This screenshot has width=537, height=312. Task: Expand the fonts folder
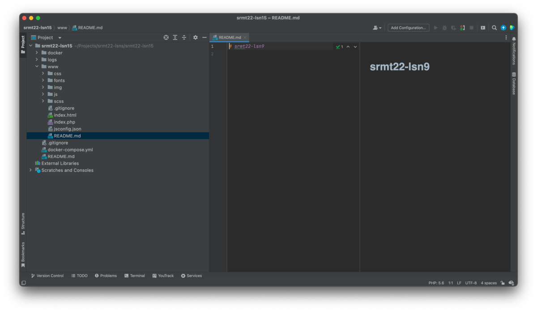click(x=43, y=81)
